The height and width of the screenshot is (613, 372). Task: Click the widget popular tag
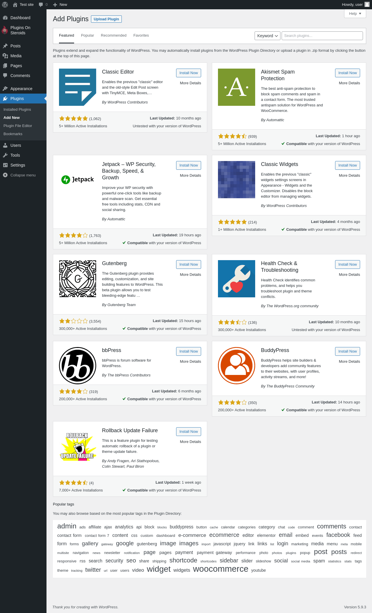159,569
